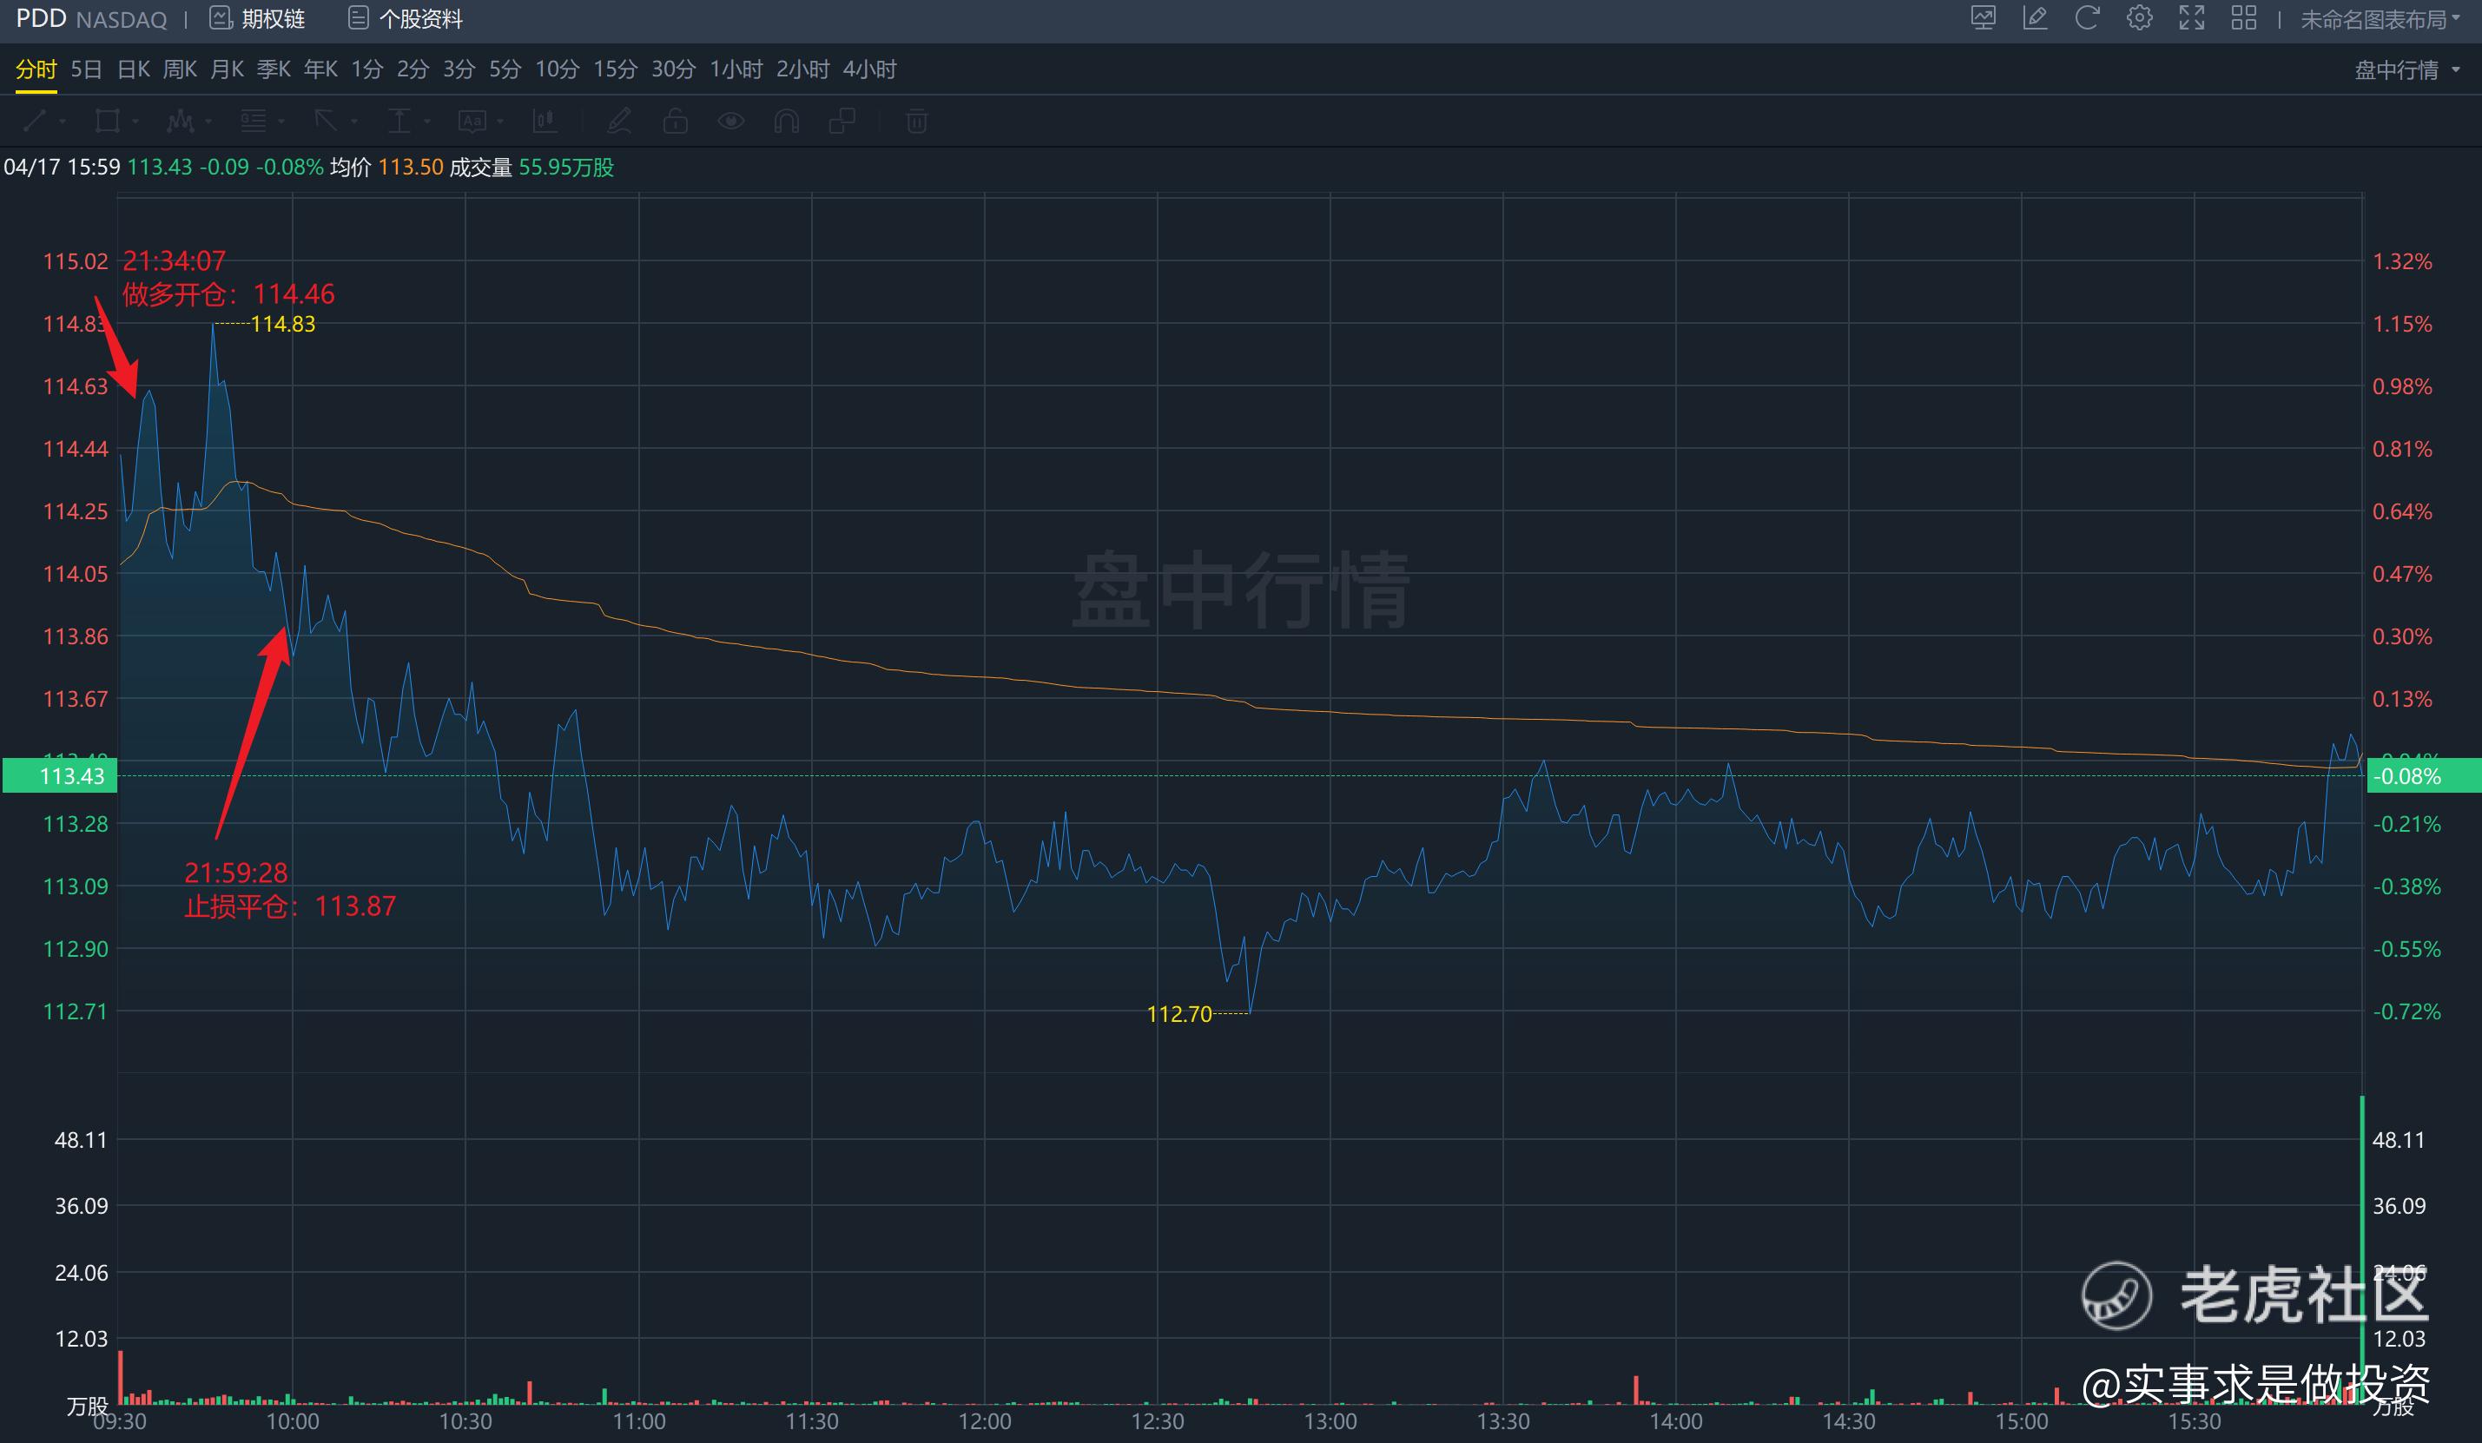Viewport: 2482px width, 1443px height.
Task: Open the 期权链 options chain icon
Action: 221,19
